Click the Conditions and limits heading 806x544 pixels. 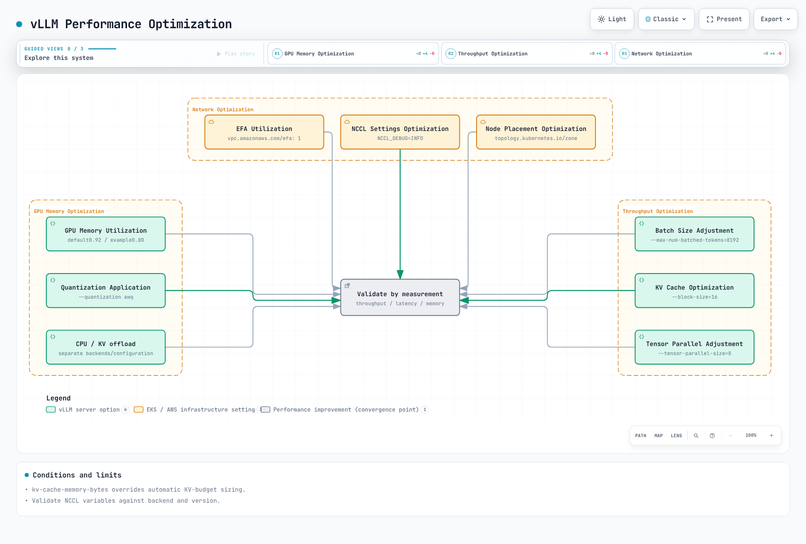(77, 475)
